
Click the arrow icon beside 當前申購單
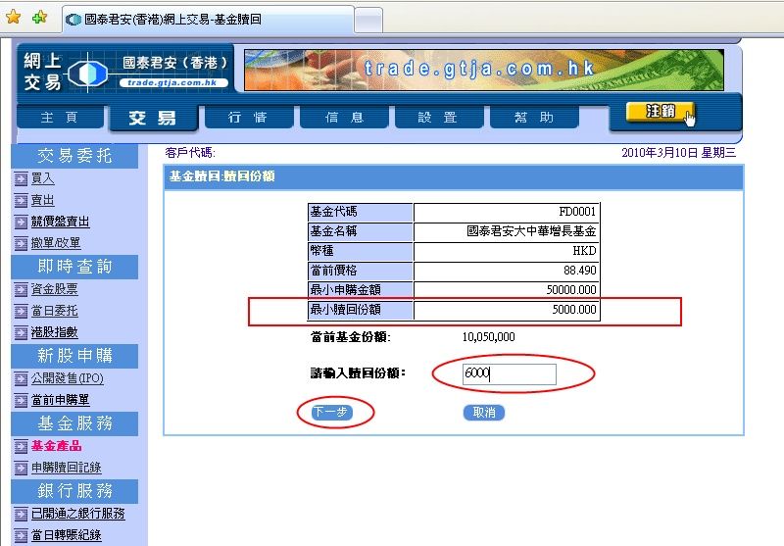[x=21, y=401]
